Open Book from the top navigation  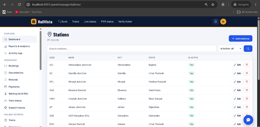pyautogui.click(x=63, y=22)
